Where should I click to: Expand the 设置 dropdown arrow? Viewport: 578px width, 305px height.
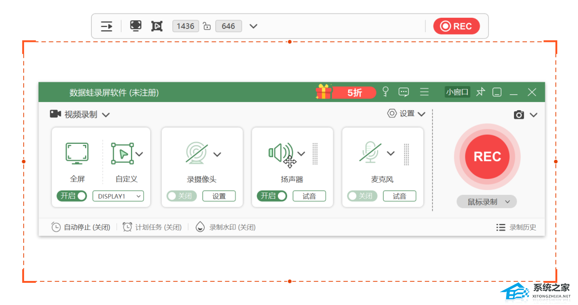(x=421, y=114)
